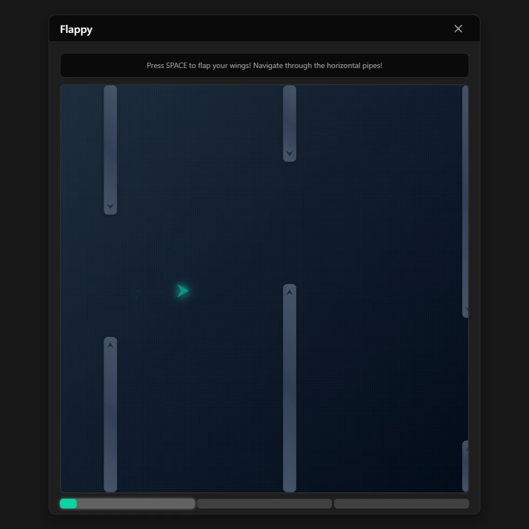This screenshot has width=529, height=529.
Task: Click the partially visible bottom-right pipe tip
Action: point(466,448)
